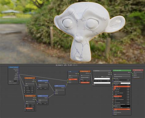Screen dimensions: 145x118
Task: Open the RGB color mode dropdown
Action: [103, 77]
